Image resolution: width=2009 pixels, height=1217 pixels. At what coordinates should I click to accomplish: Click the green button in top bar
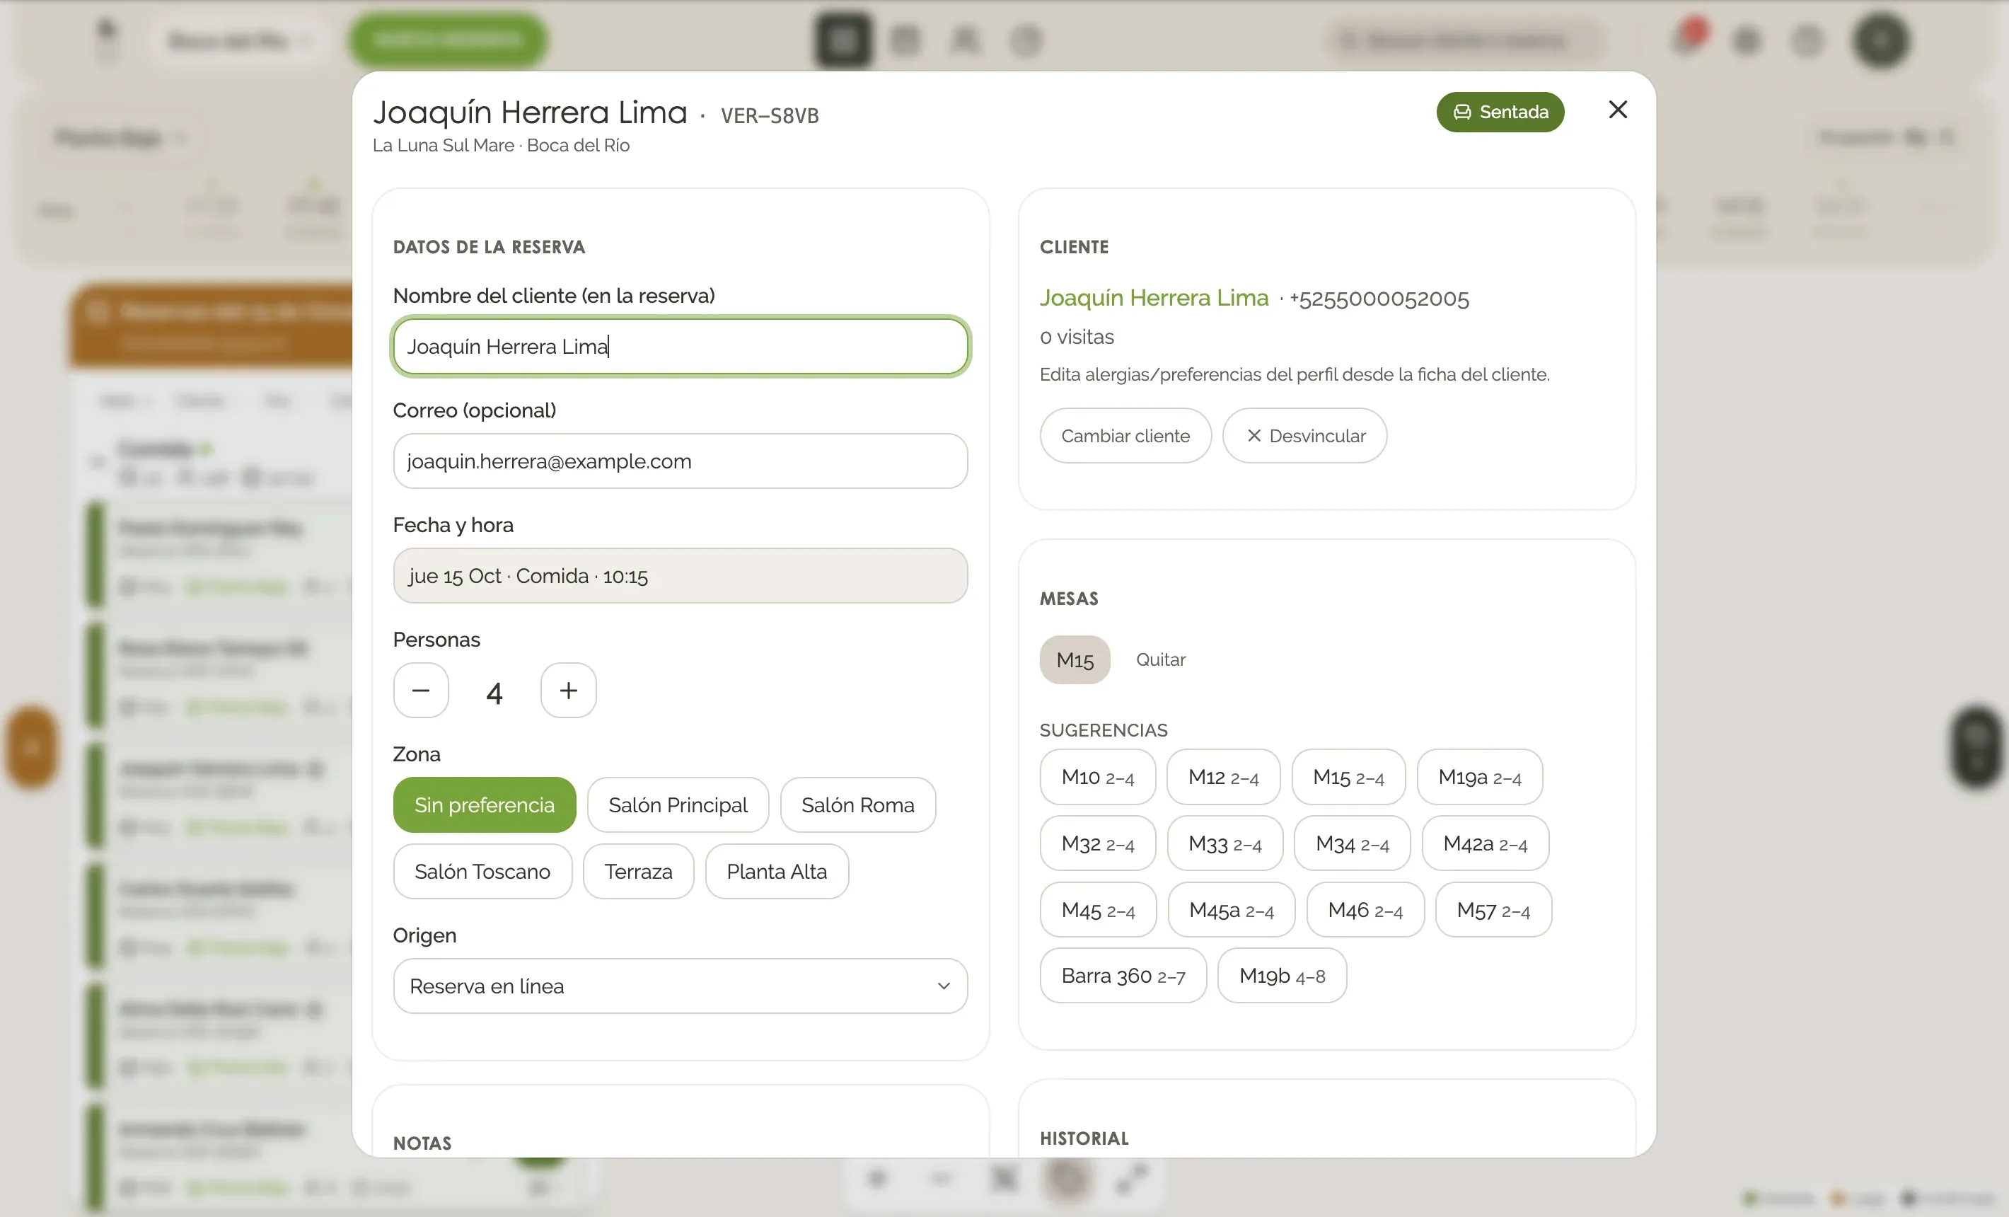coord(448,39)
